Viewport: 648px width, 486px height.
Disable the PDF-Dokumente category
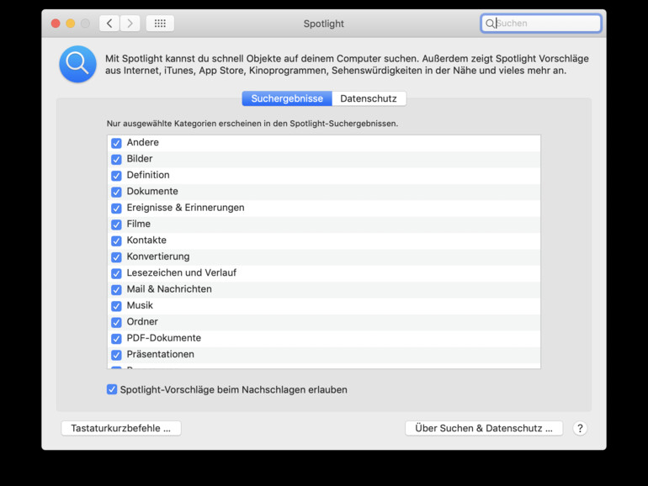(x=116, y=338)
